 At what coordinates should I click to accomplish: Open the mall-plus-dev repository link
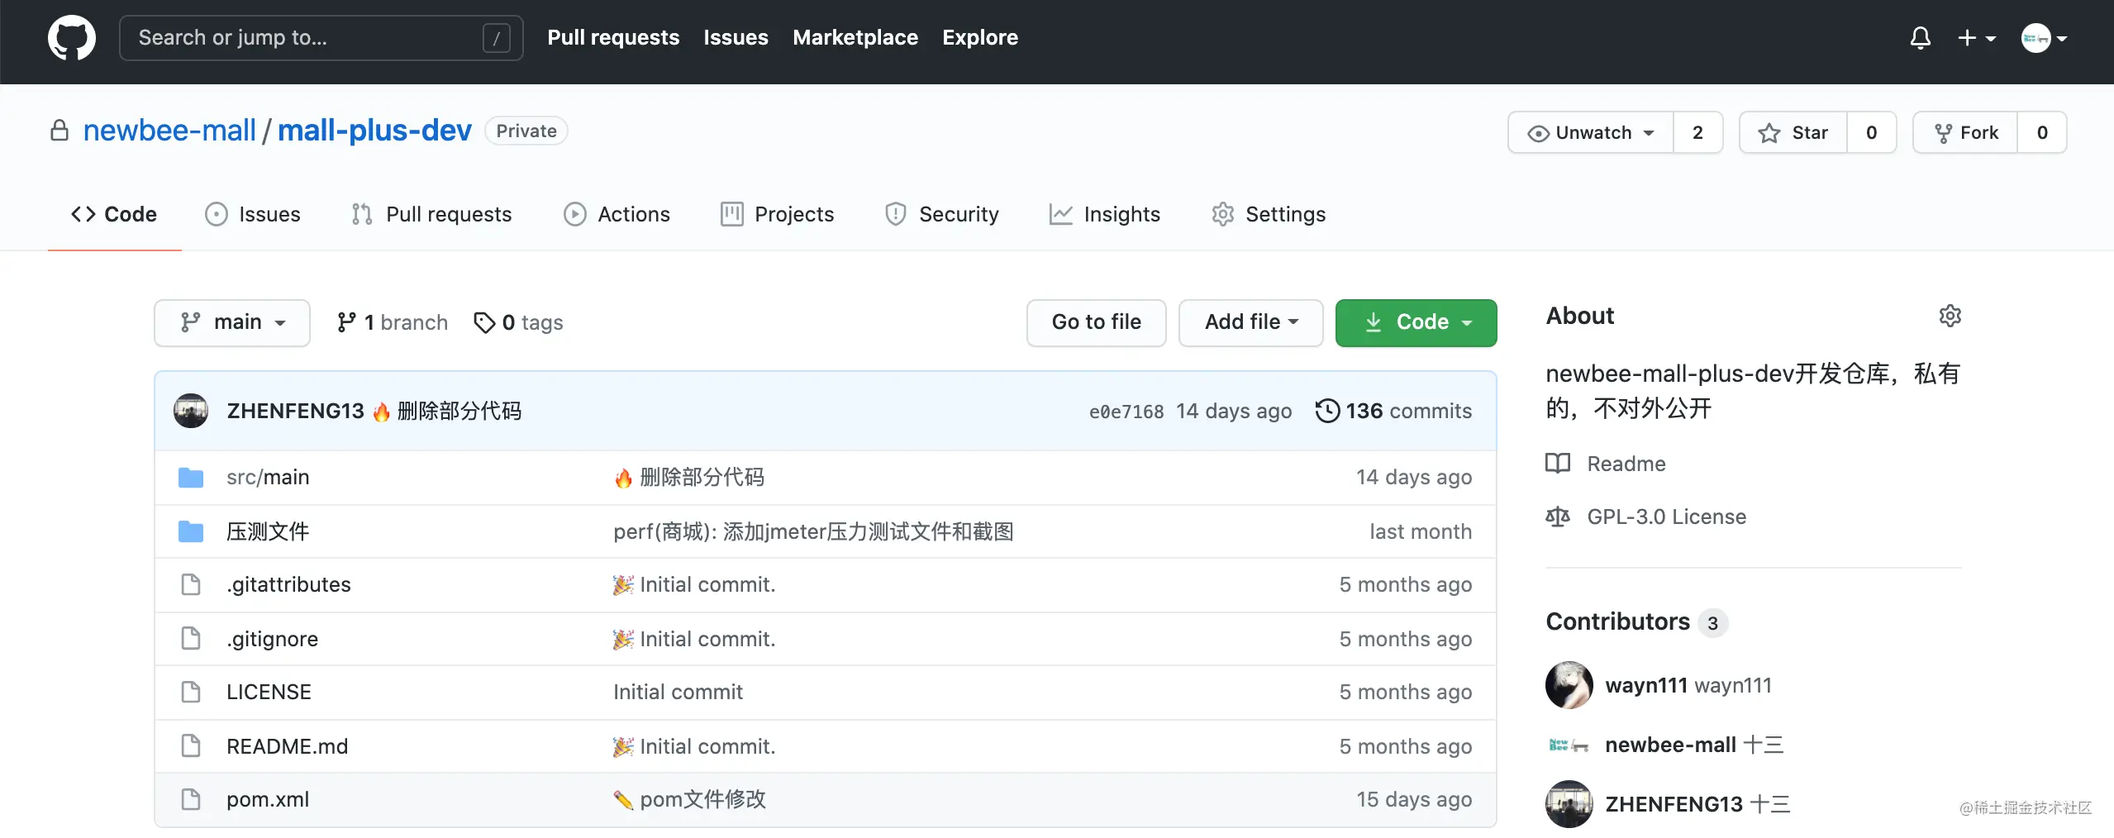tap(374, 131)
